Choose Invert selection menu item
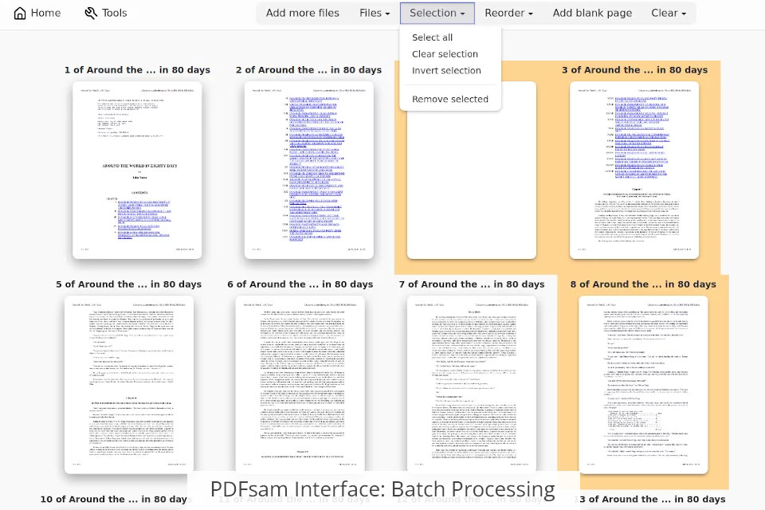The width and height of the screenshot is (765, 510). coord(446,71)
